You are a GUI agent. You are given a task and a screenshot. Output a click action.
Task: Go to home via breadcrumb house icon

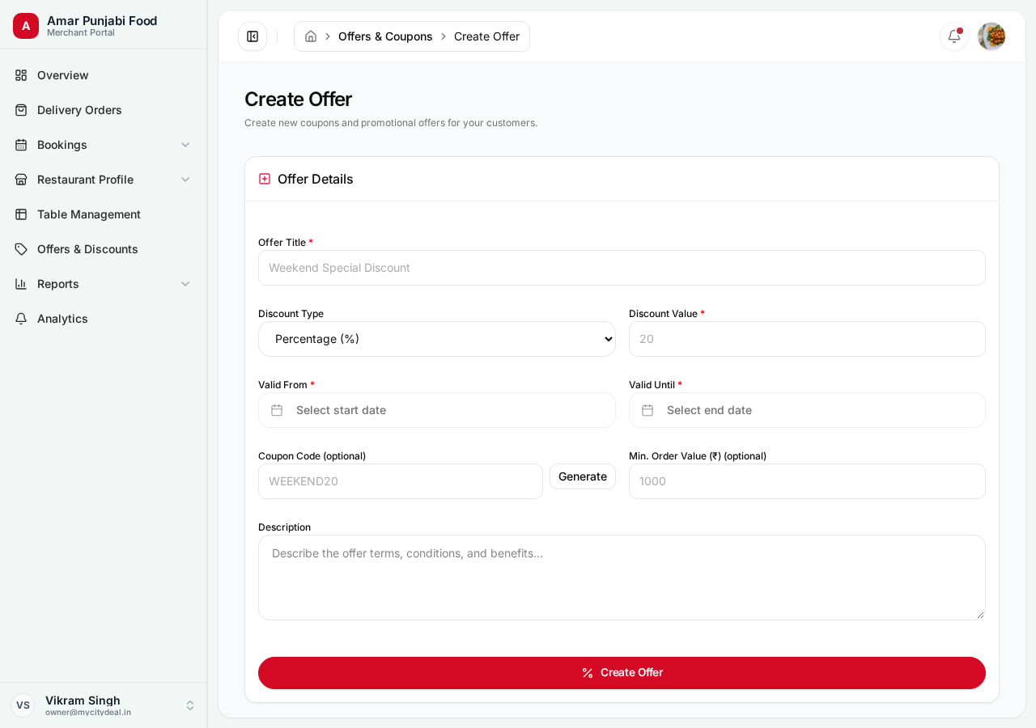coord(311,36)
